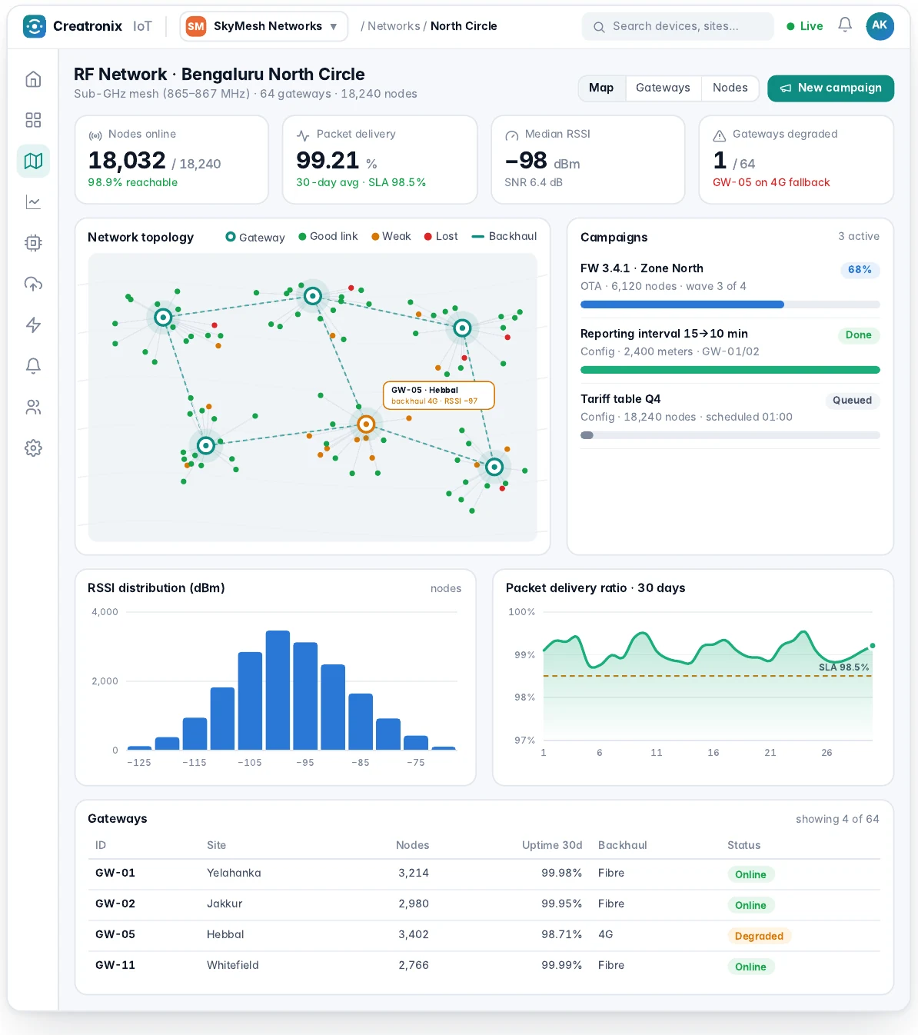
Task: Open the users icon in sidebar
Action: tap(33, 407)
